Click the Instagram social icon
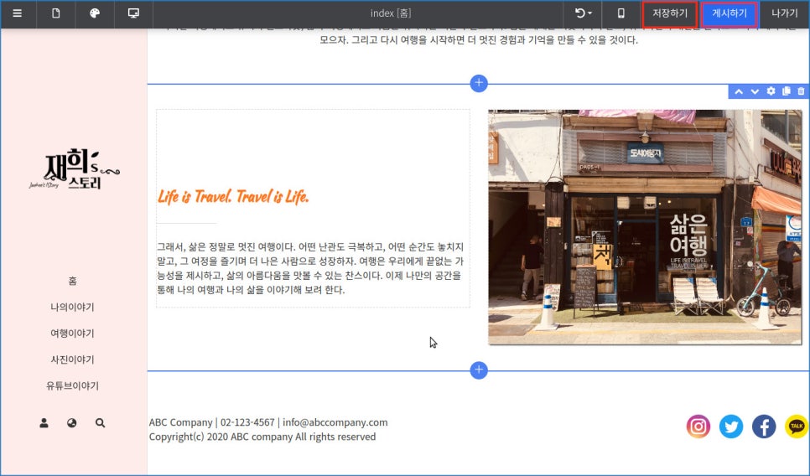This screenshot has width=810, height=476. tap(698, 427)
